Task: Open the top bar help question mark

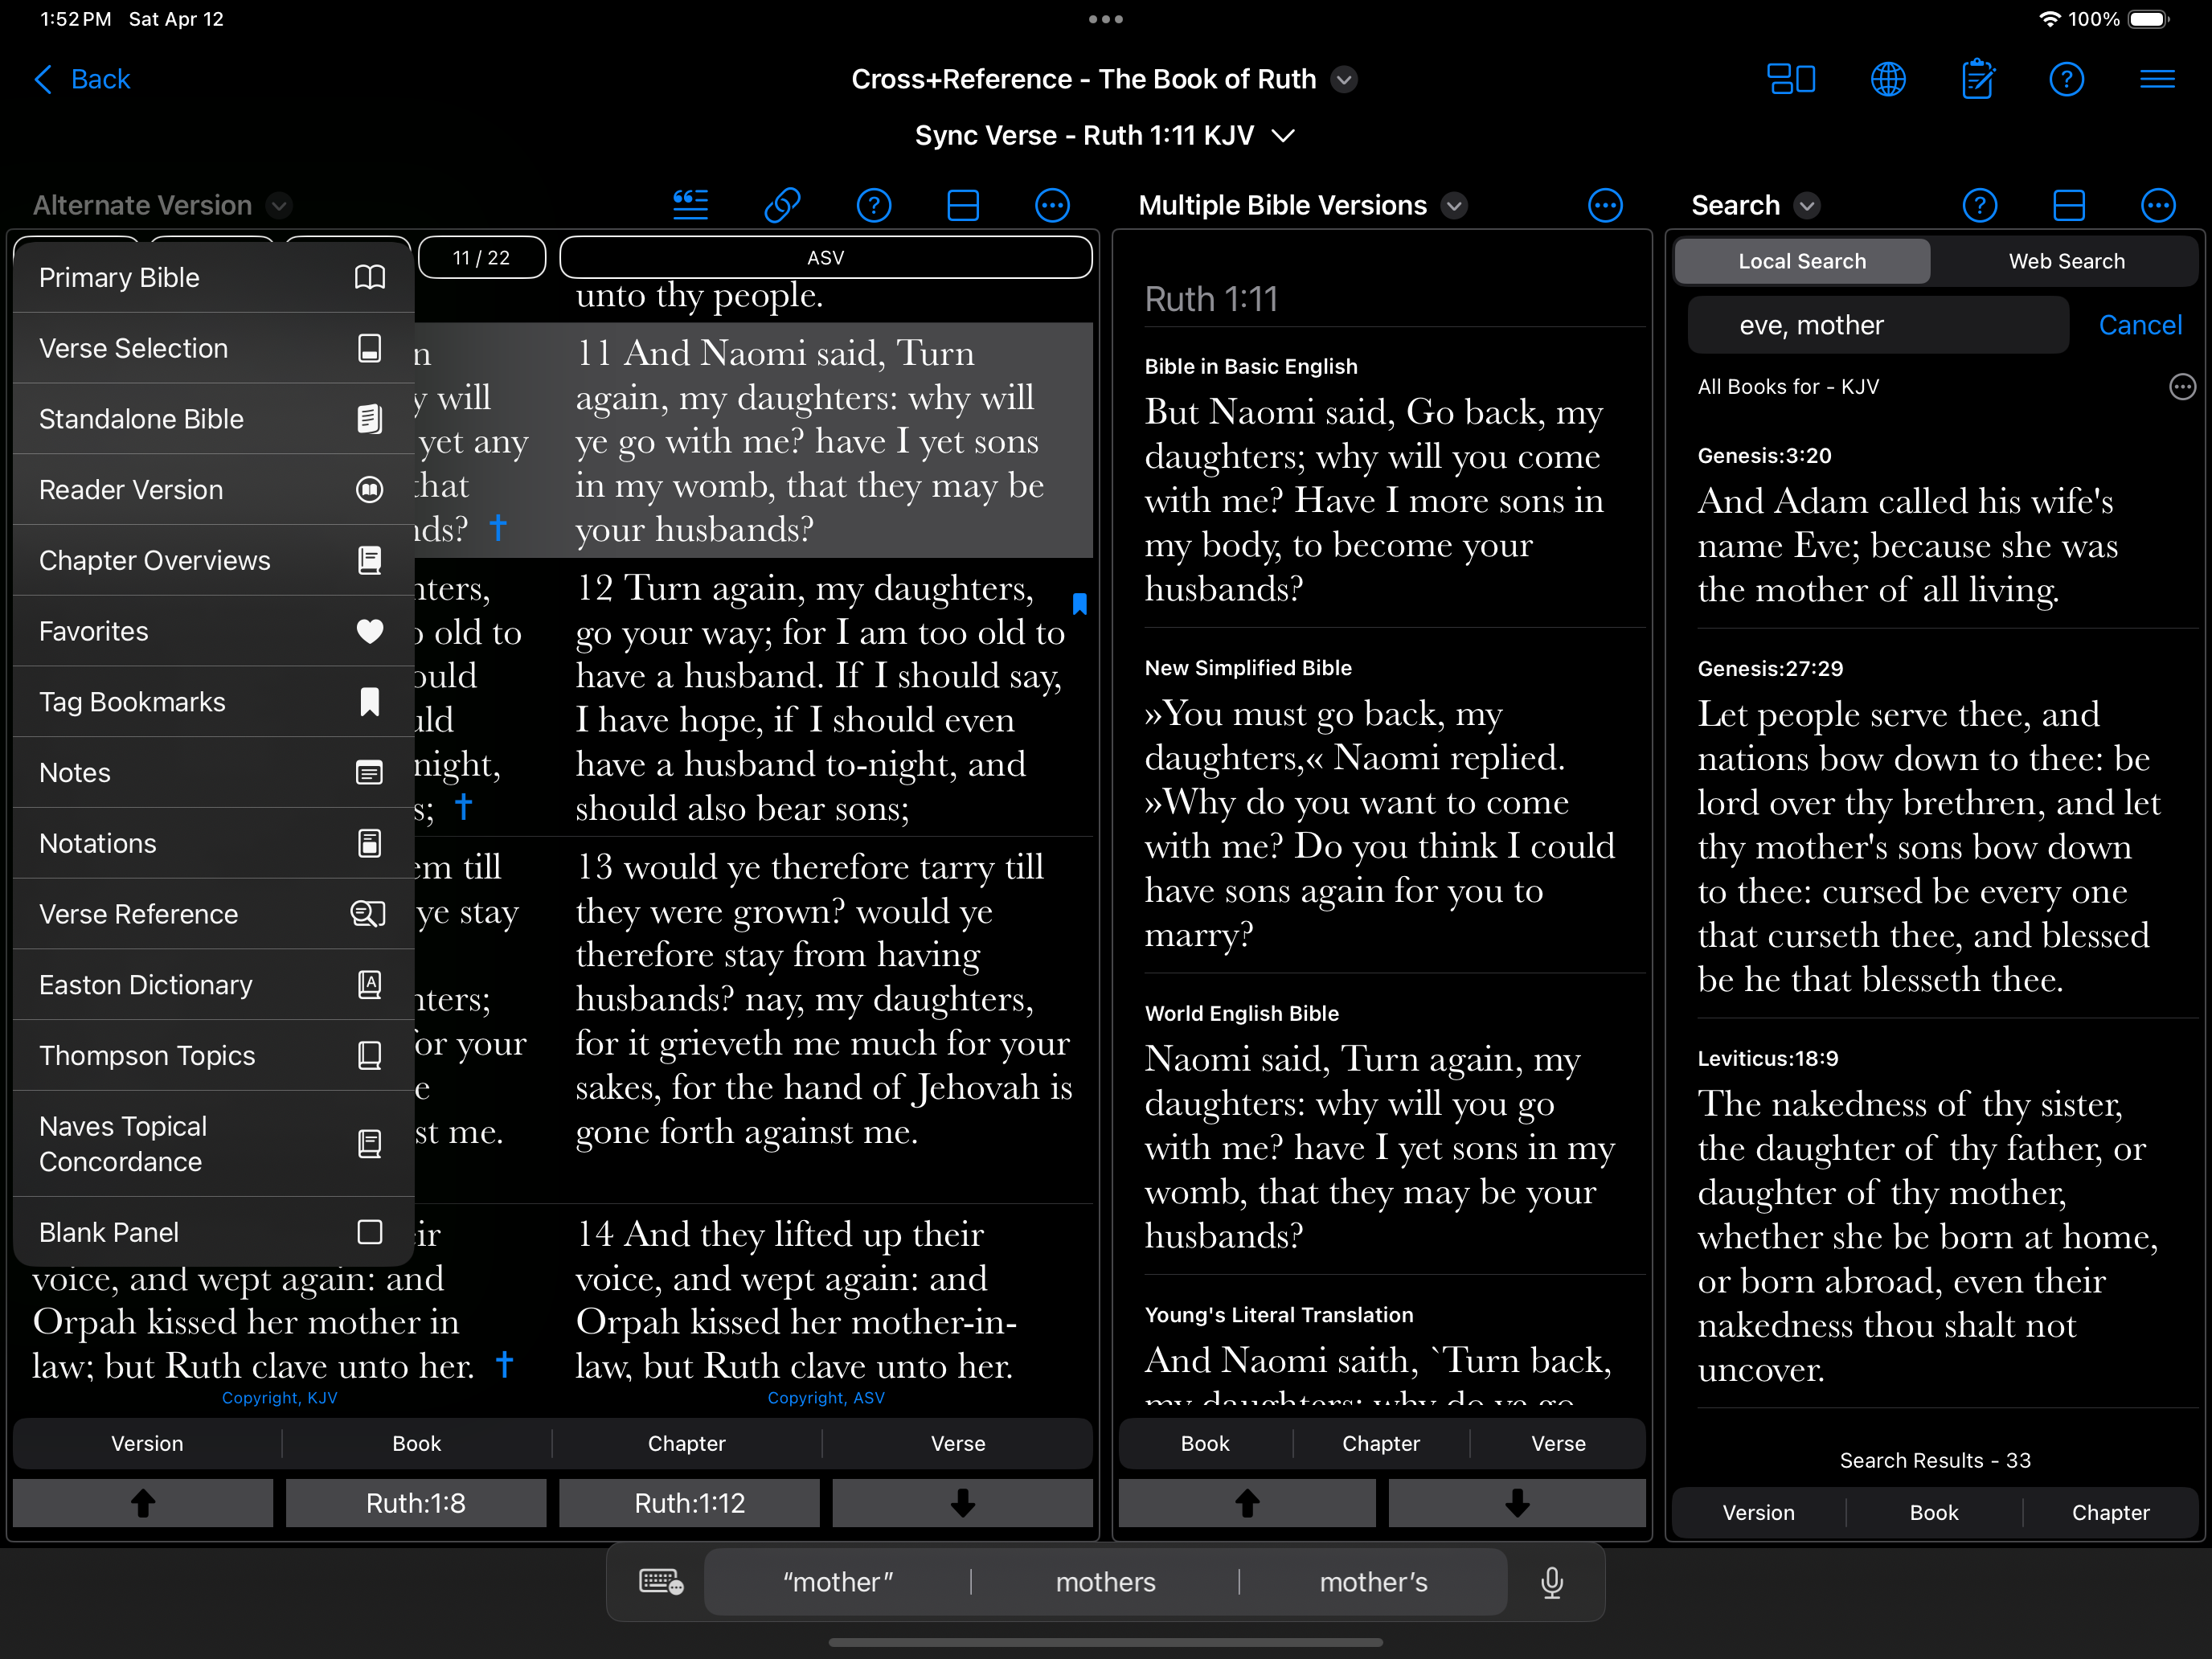Action: pyautogui.click(x=2066, y=79)
